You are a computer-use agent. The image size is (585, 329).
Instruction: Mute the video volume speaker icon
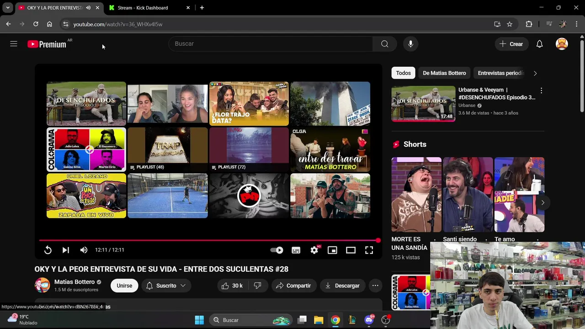[x=84, y=250]
